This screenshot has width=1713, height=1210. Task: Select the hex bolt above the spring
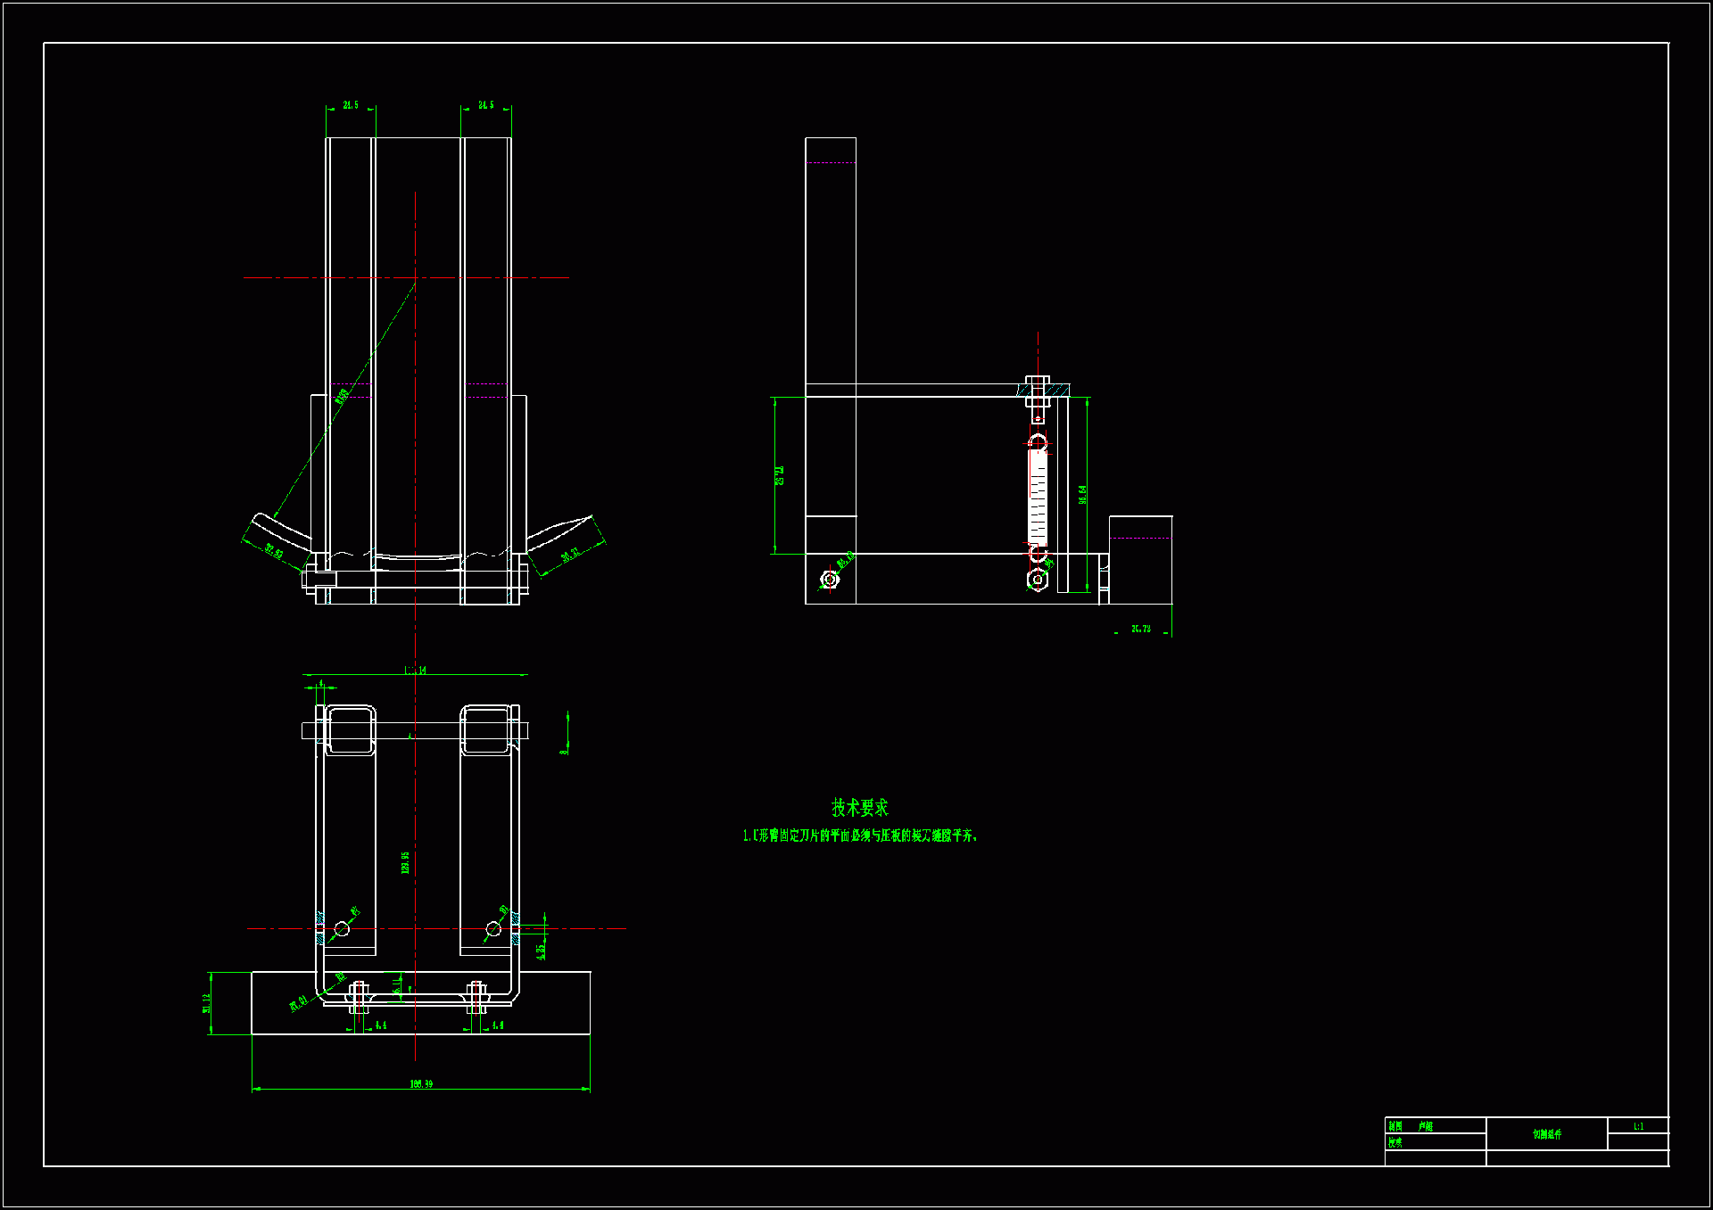pos(1037,391)
